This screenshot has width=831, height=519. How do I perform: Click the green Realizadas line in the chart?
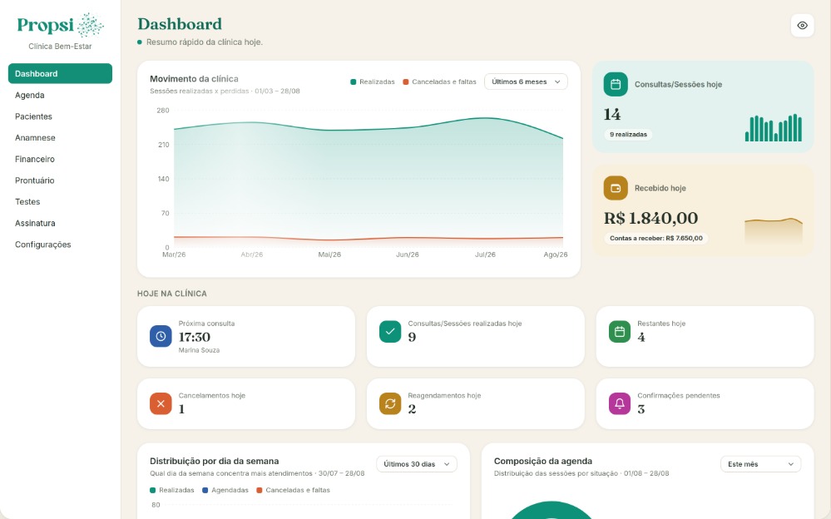click(369, 127)
